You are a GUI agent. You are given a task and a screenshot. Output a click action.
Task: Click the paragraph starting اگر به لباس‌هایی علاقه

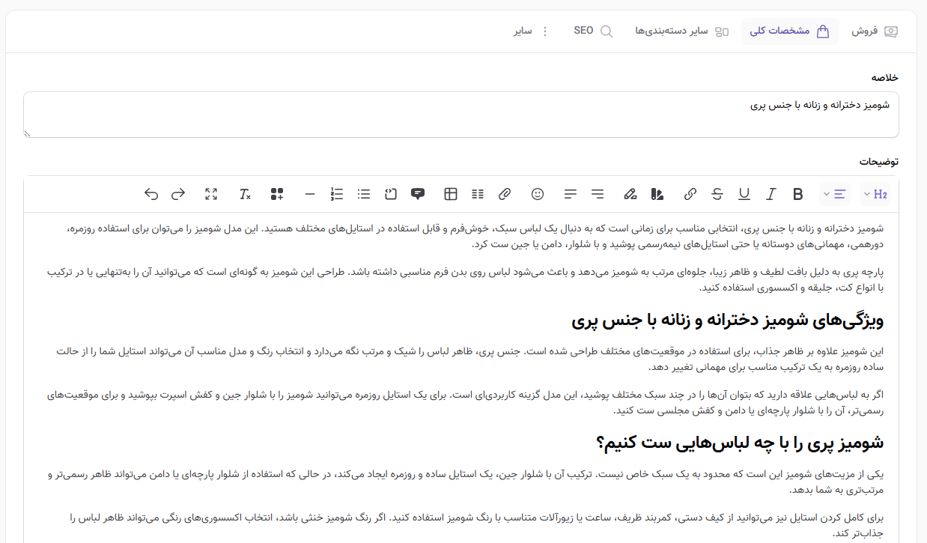click(465, 402)
